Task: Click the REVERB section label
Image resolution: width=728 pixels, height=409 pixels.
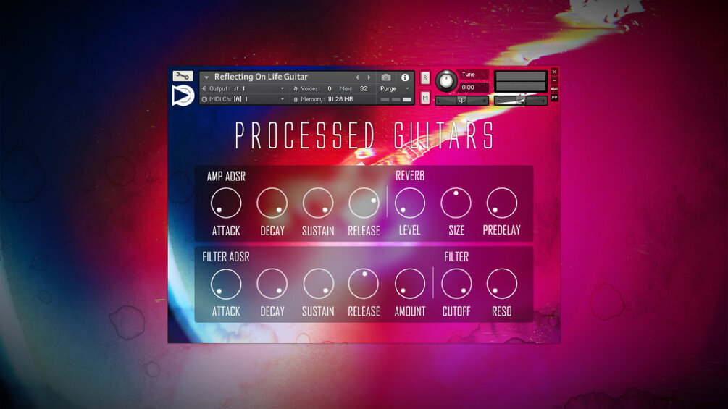Action: pos(410,176)
